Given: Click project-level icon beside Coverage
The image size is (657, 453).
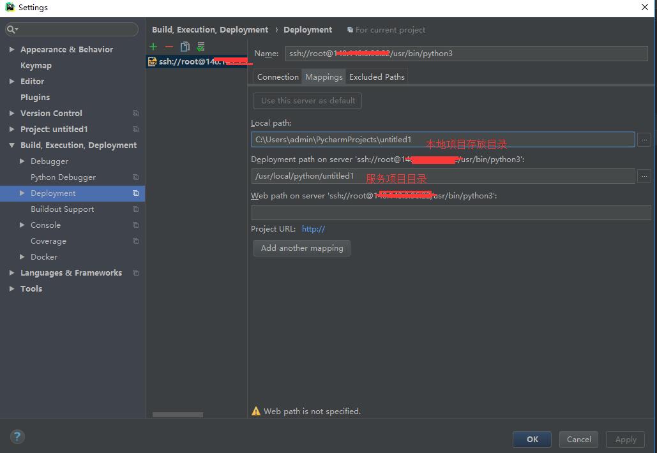Looking at the screenshot, I should 135,241.
